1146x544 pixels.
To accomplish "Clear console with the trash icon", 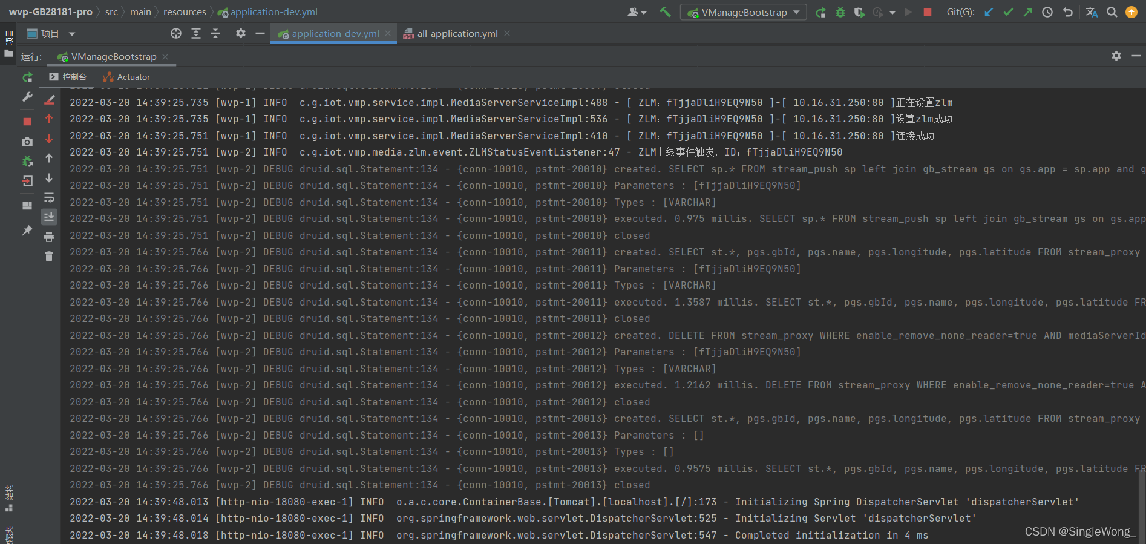I will tap(50, 257).
